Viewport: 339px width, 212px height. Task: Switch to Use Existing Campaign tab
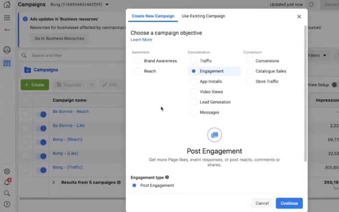[203, 16]
